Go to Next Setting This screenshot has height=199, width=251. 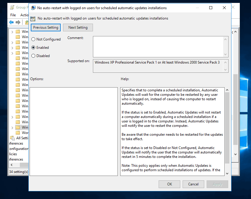(78, 27)
